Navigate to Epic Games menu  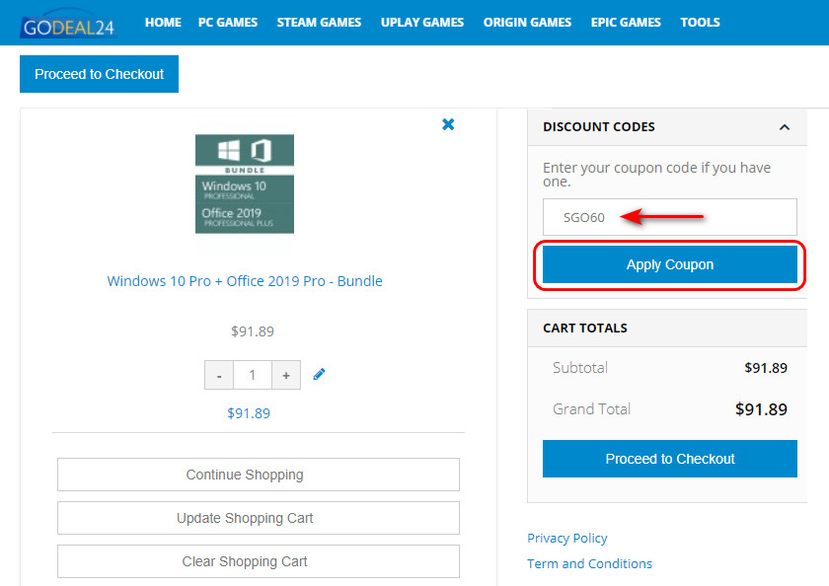[626, 22]
